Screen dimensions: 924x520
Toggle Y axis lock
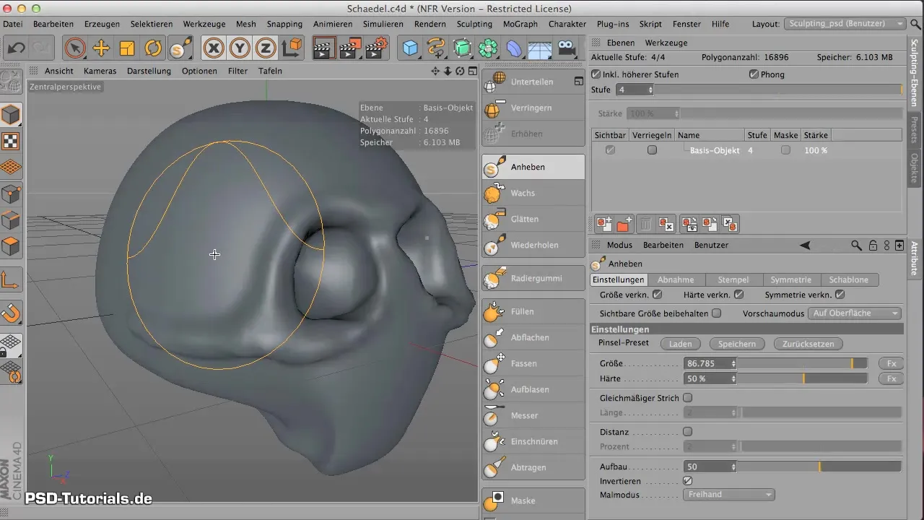(x=240, y=48)
